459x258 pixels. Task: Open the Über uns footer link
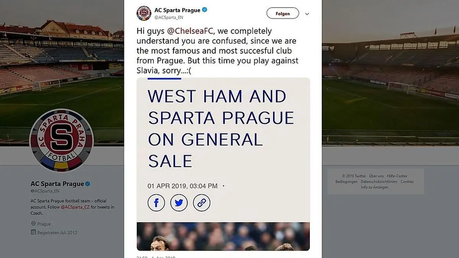(377, 176)
